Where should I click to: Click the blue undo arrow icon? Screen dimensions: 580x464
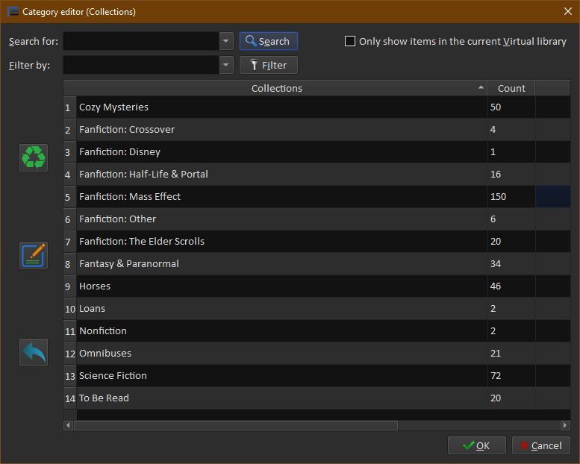pos(34,352)
